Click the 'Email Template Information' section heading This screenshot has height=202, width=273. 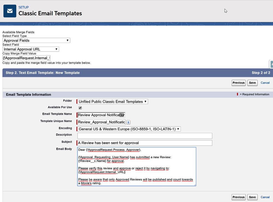[29, 95]
